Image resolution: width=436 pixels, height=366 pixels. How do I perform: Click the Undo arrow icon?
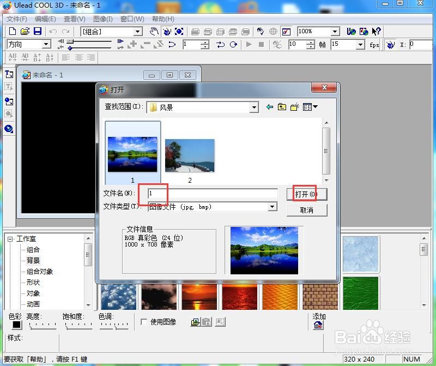tap(53, 32)
